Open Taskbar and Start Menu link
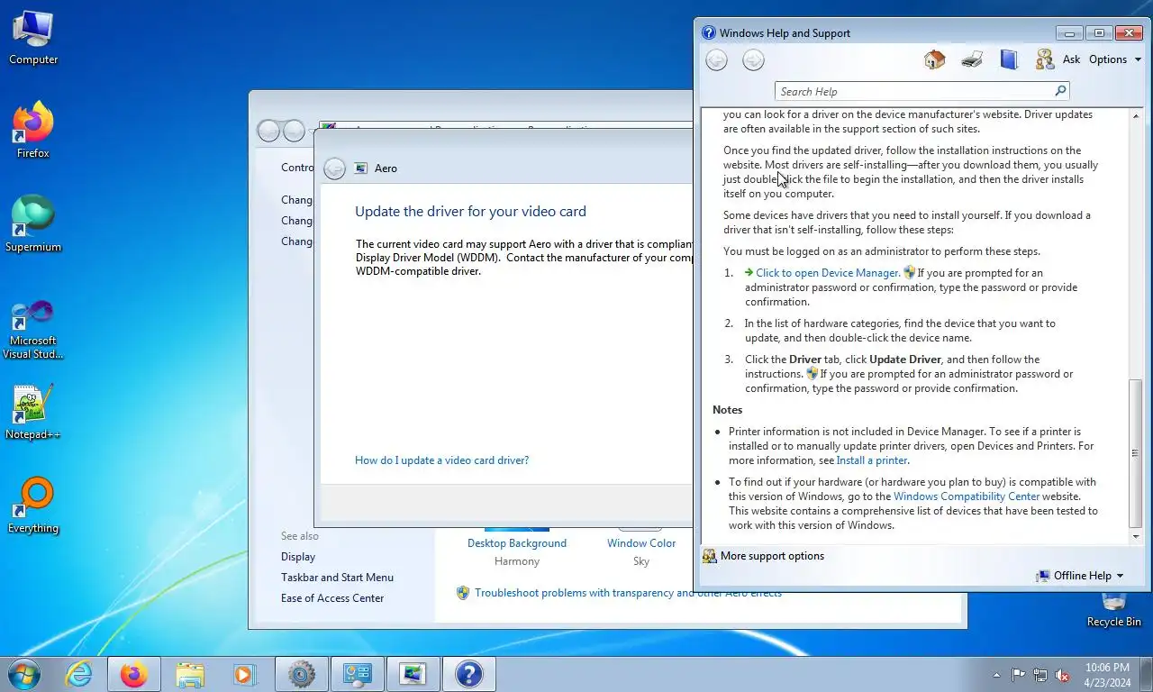This screenshot has height=692, width=1153. [337, 578]
